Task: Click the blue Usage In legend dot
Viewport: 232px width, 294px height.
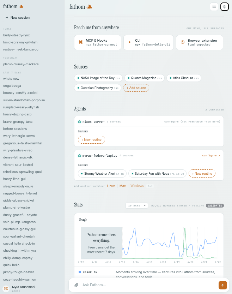Action: point(80,272)
